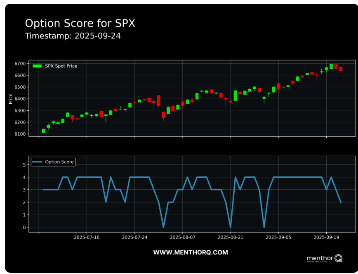Screen dimensions: 358x274
Task: Click the first green candlestick on the price chart
Action: (x=44, y=131)
